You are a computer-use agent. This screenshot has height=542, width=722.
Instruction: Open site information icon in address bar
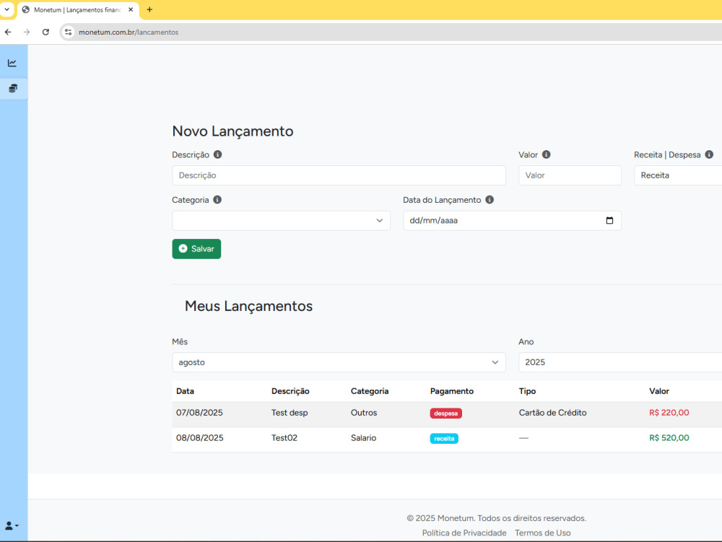pos(68,32)
